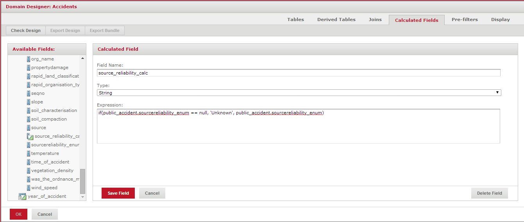Click the slope field icon

tap(28, 102)
